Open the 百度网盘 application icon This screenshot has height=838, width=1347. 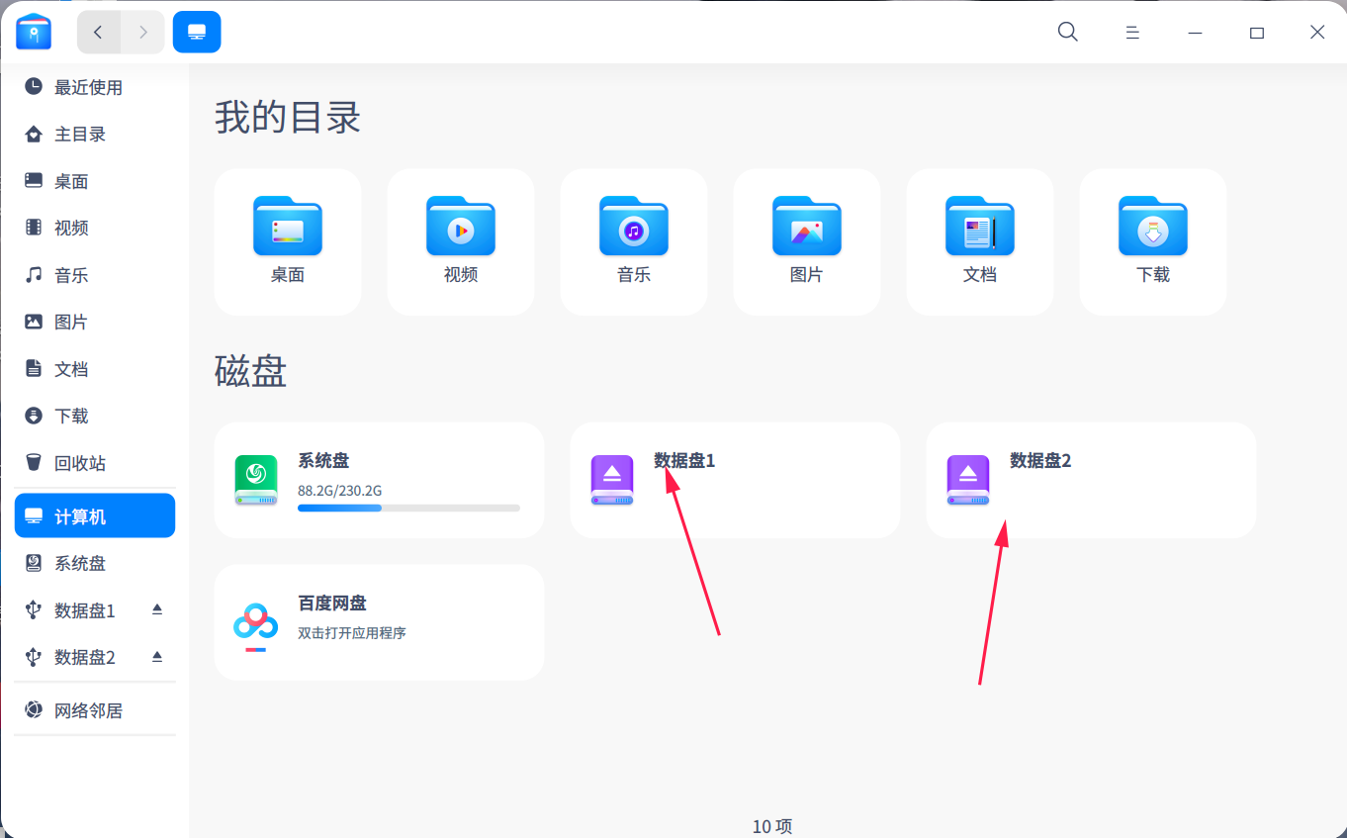pos(255,622)
